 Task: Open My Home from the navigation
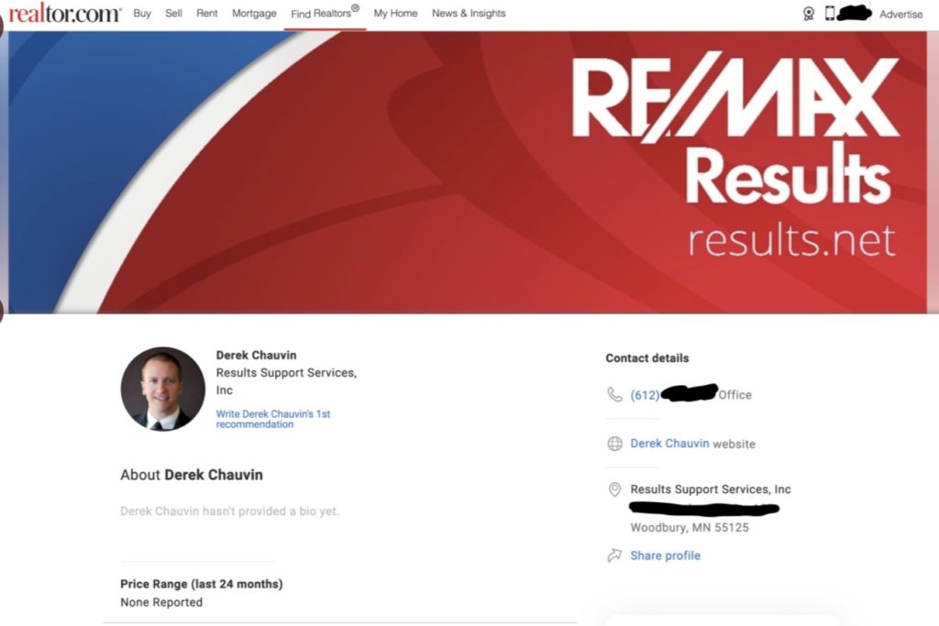tap(395, 14)
